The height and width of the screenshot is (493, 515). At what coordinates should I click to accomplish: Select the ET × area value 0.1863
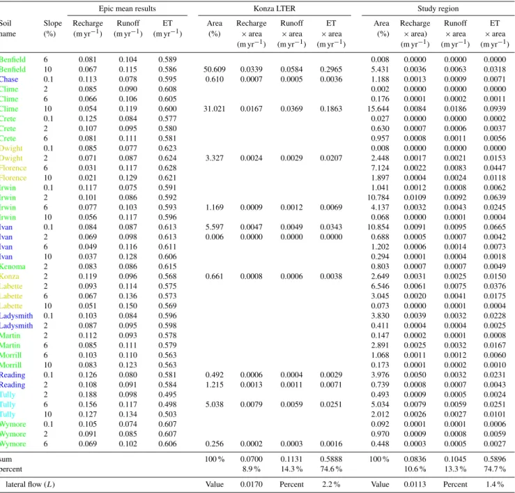coord(331,109)
